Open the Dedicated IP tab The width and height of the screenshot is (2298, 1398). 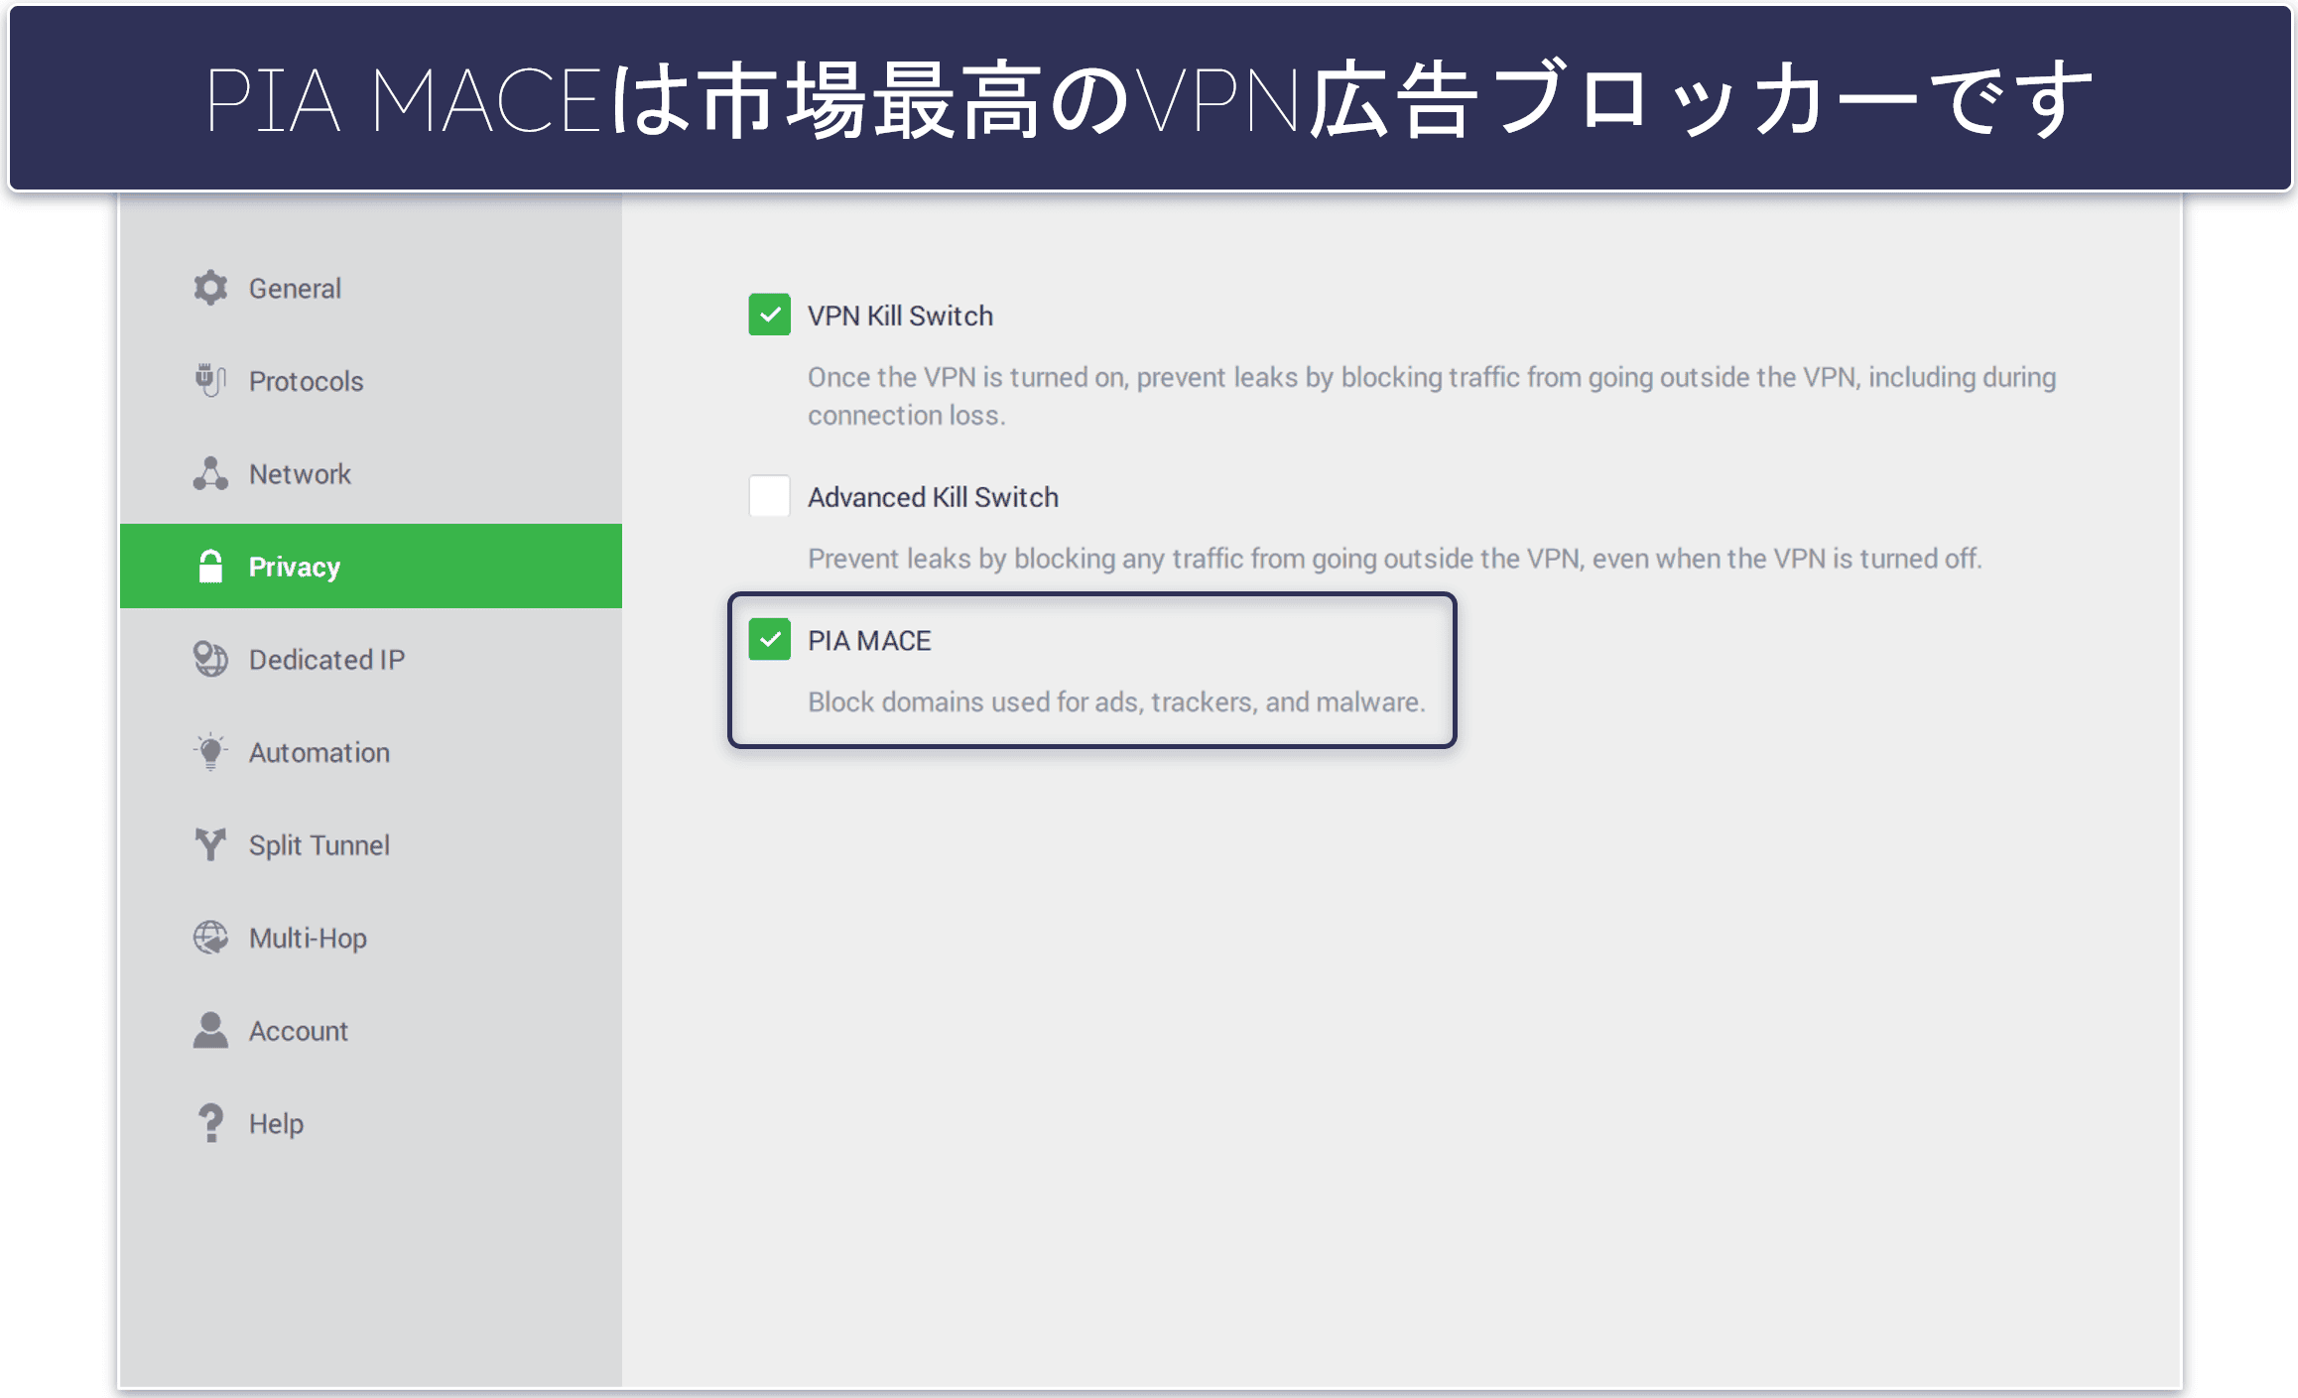coord(370,659)
